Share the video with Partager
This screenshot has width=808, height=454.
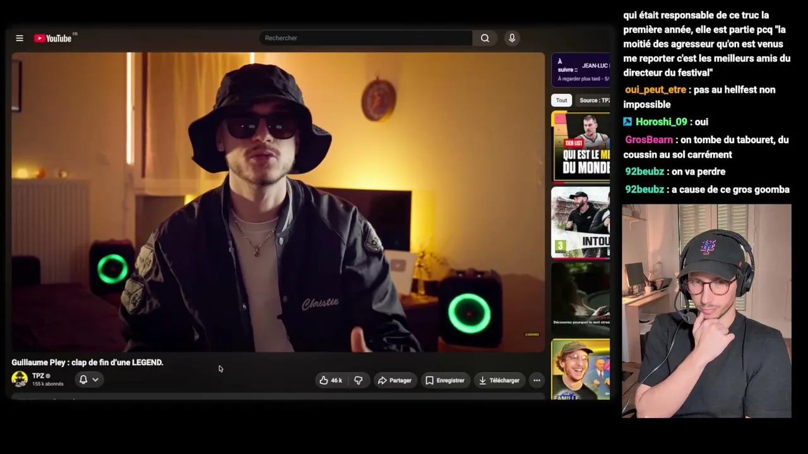click(x=395, y=380)
